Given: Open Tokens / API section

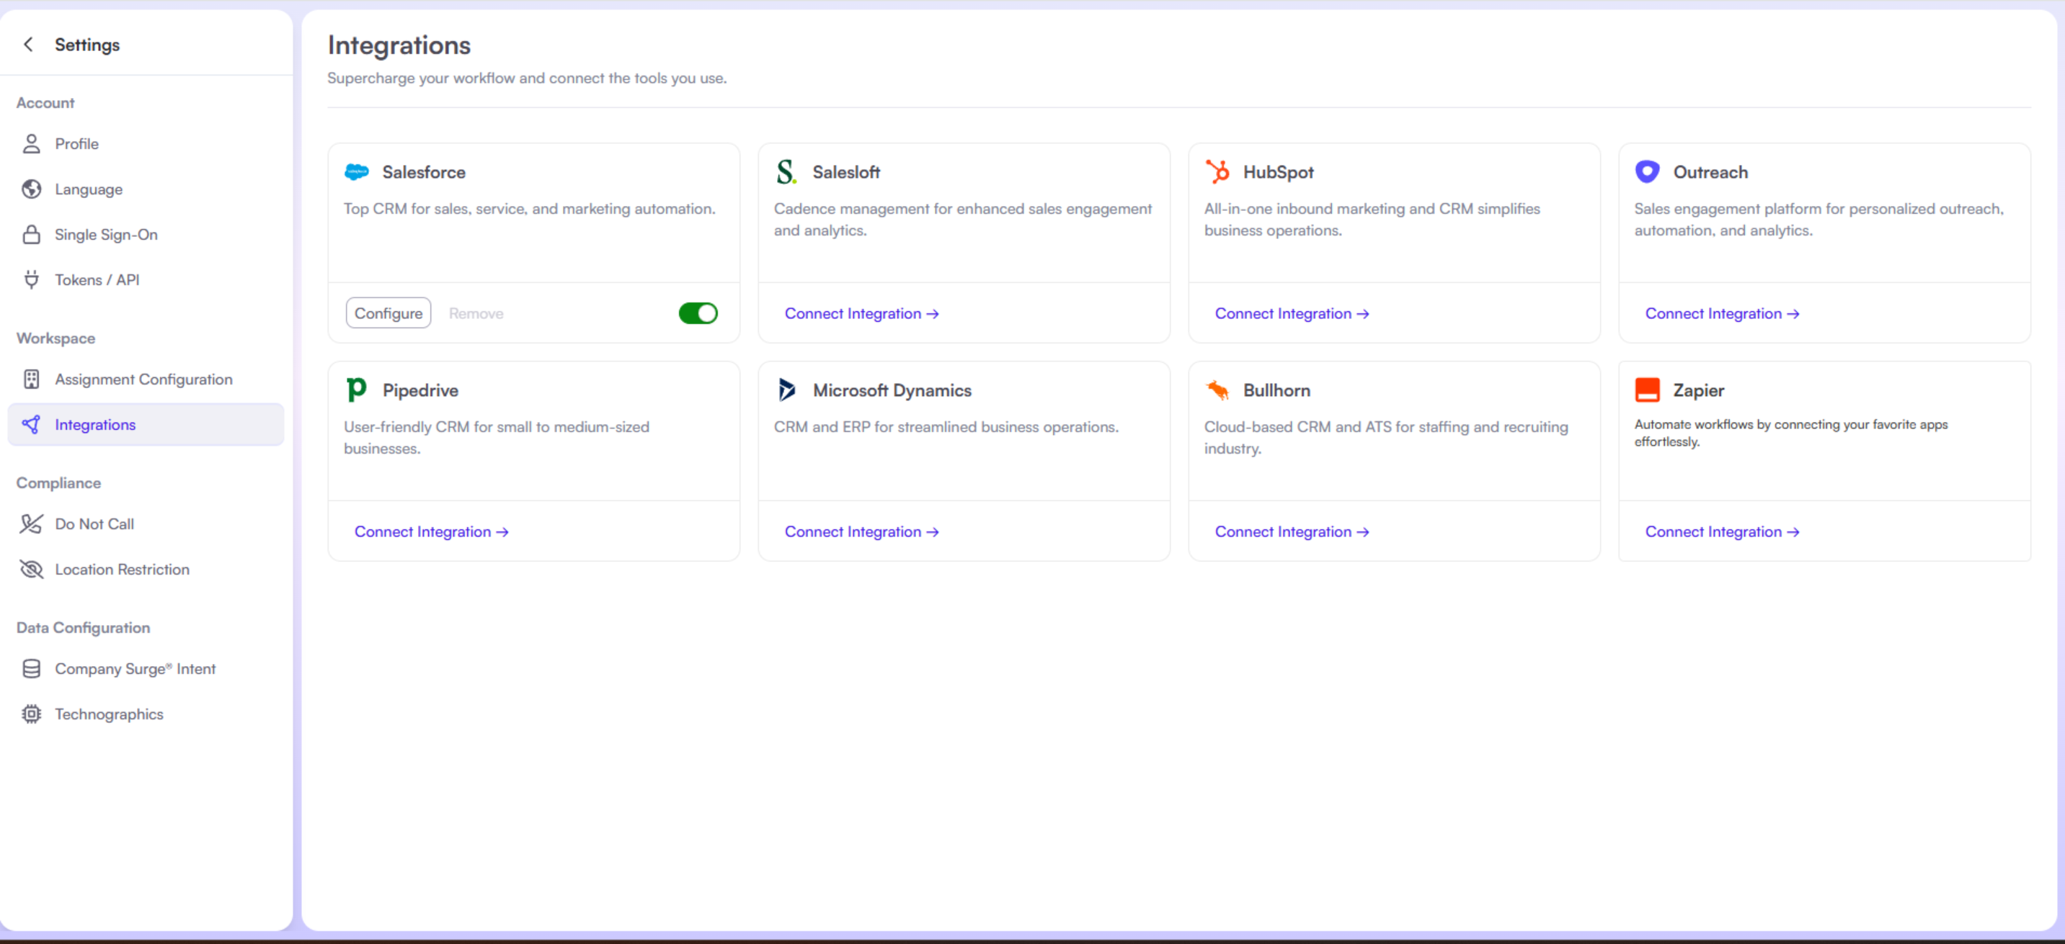Looking at the screenshot, I should (97, 279).
